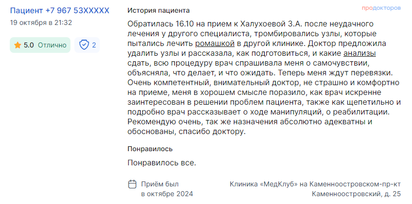
Task: Click the number 2 beside the shield
Action: pyautogui.click(x=94, y=45)
